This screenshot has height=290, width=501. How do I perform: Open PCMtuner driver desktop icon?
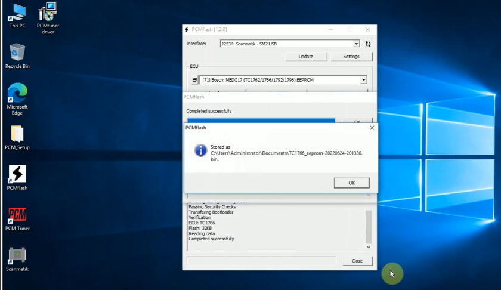pos(48,18)
